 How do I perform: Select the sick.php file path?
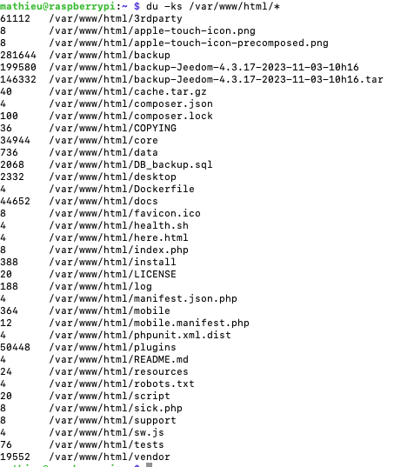click(x=116, y=409)
